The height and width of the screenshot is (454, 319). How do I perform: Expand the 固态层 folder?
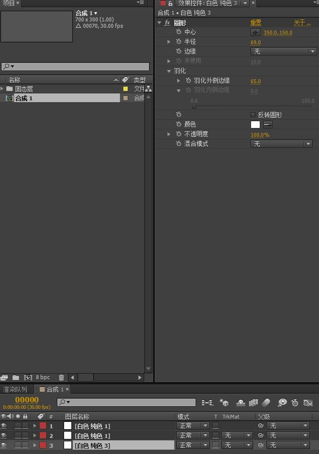coord(2,88)
